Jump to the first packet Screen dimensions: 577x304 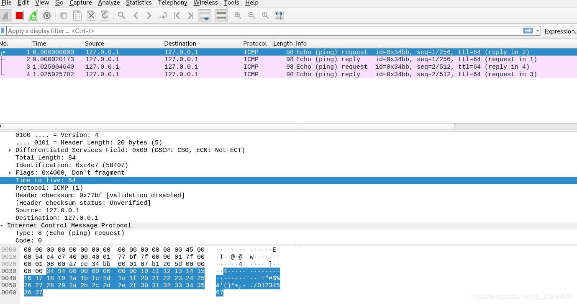(177, 15)
